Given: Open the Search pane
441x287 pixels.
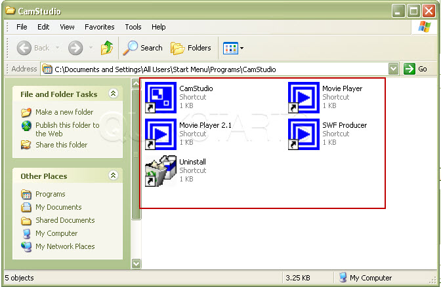Looking at the screenshot, I should [143, 48].
